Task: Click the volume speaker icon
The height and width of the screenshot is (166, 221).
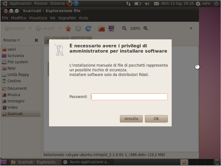Action: (147, 4)
